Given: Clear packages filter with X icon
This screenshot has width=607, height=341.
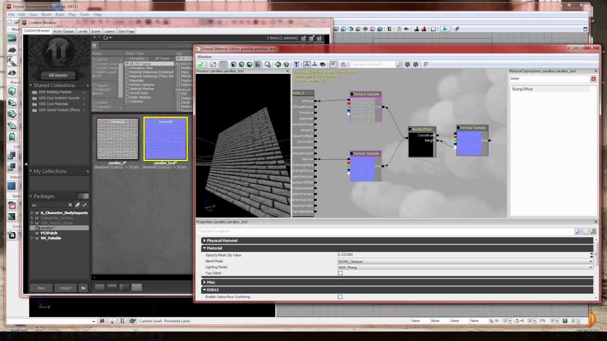Looking at the screenshot, I should 70,205.
